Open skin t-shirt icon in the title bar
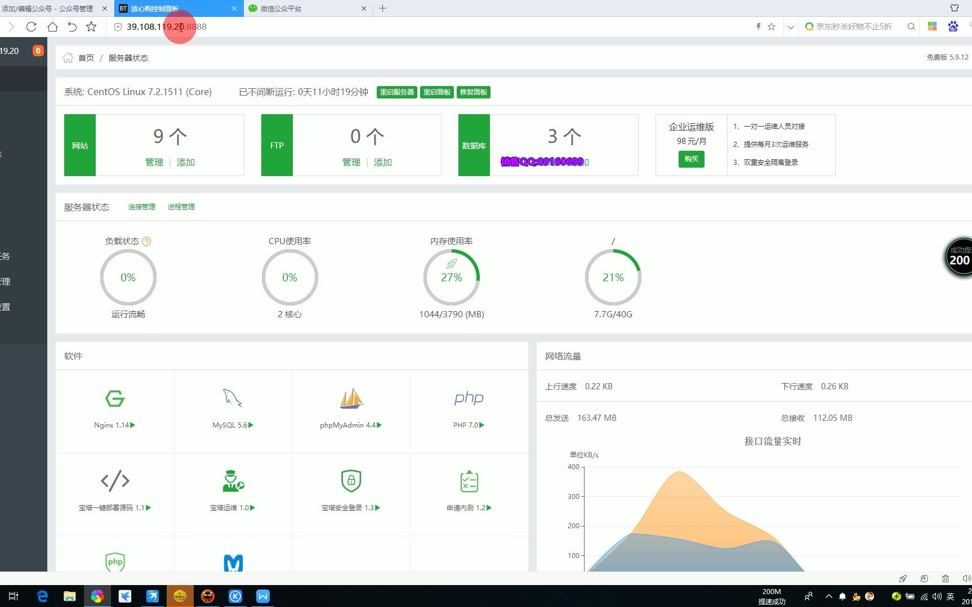 pos(954,8)
